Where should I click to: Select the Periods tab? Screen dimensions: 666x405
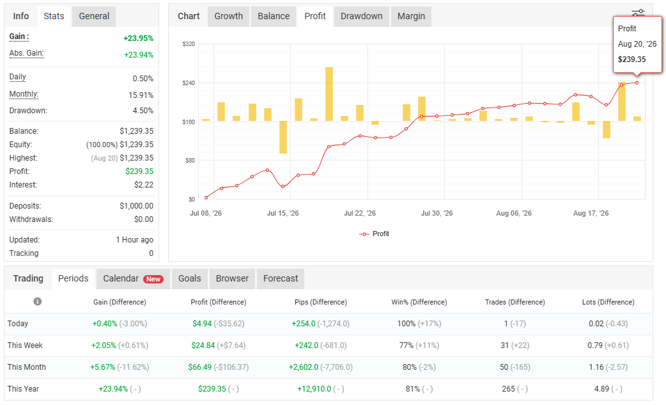point(73,278)
